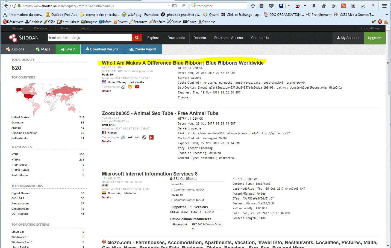Click the Download Results button

click(x=102, y=49)
